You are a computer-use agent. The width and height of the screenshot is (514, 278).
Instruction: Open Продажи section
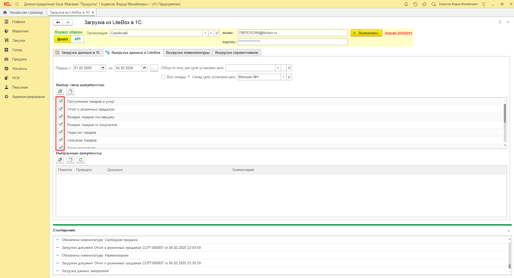tap(19, 59)
